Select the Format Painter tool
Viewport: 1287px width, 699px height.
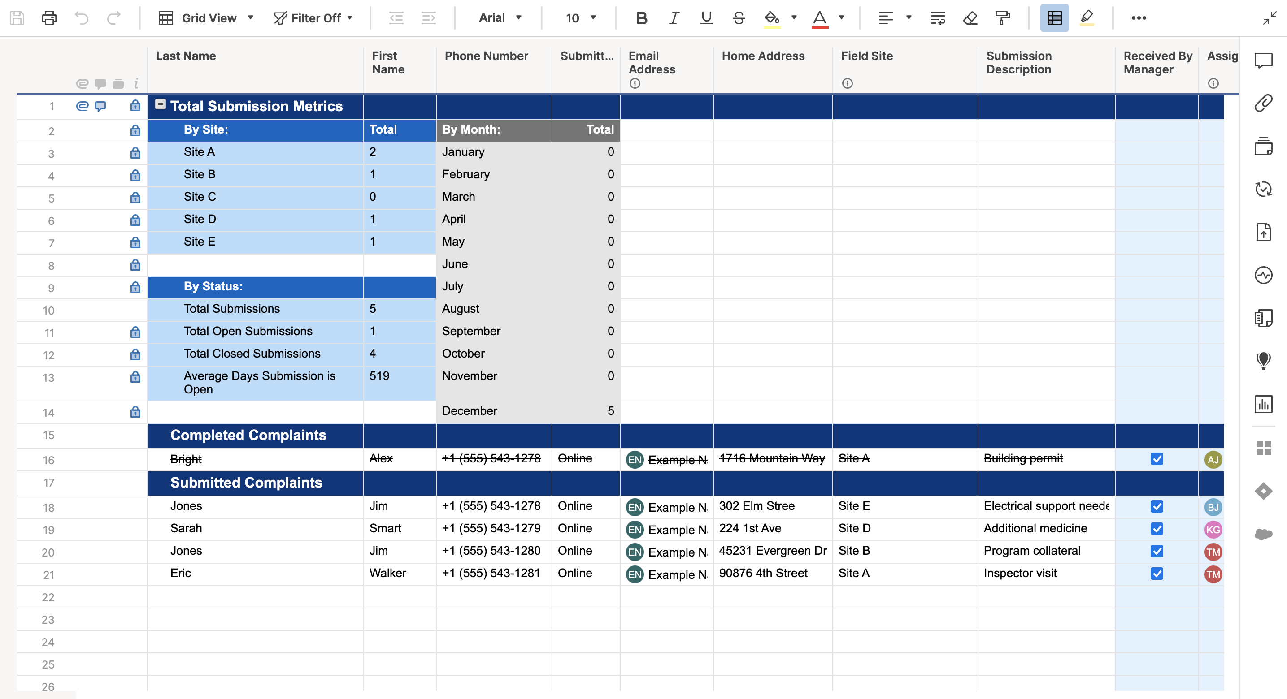tap(1002, 18)
